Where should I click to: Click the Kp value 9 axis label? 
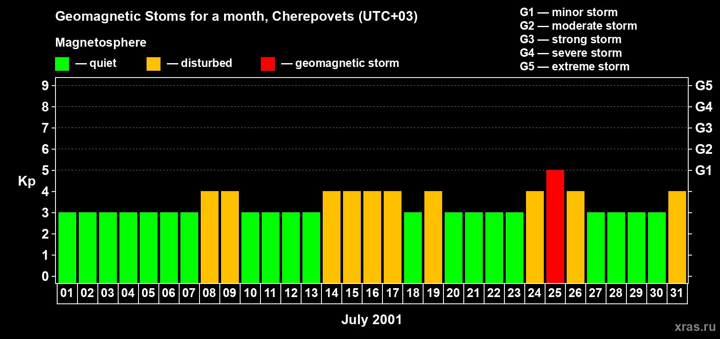tap(45, 86)
